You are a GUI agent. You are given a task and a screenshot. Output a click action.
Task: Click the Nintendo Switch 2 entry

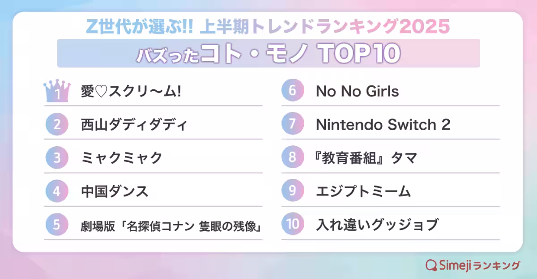[383, 124]
